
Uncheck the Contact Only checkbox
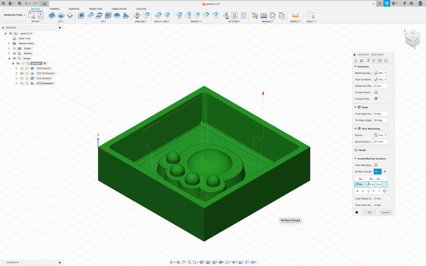(376, 99)
